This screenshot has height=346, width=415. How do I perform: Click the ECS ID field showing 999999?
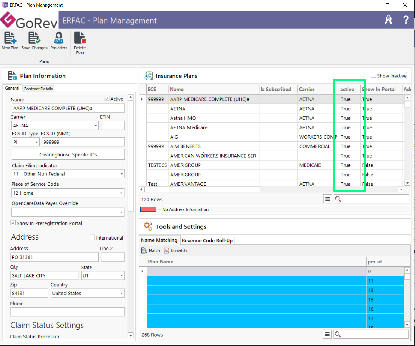pos(83,142)
